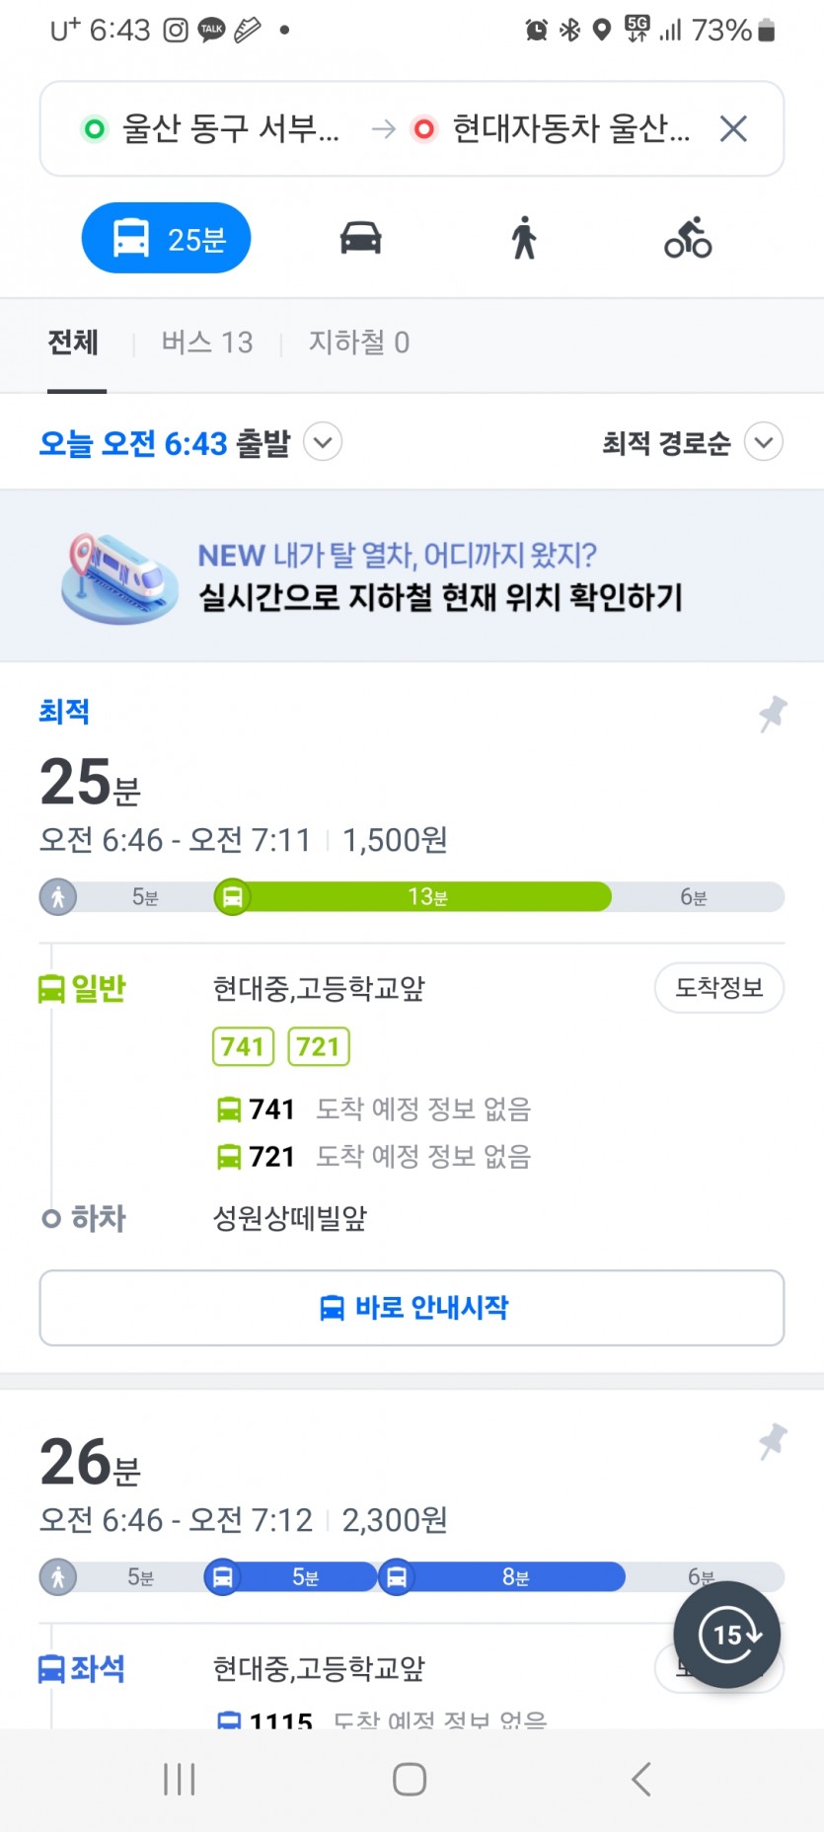Tap the green 13분 bus segment bar

click(427, 897)
